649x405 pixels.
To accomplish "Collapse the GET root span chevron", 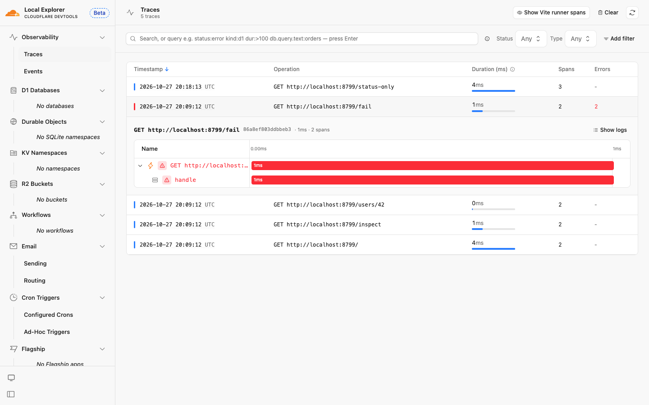I will [x=140, y=166].
